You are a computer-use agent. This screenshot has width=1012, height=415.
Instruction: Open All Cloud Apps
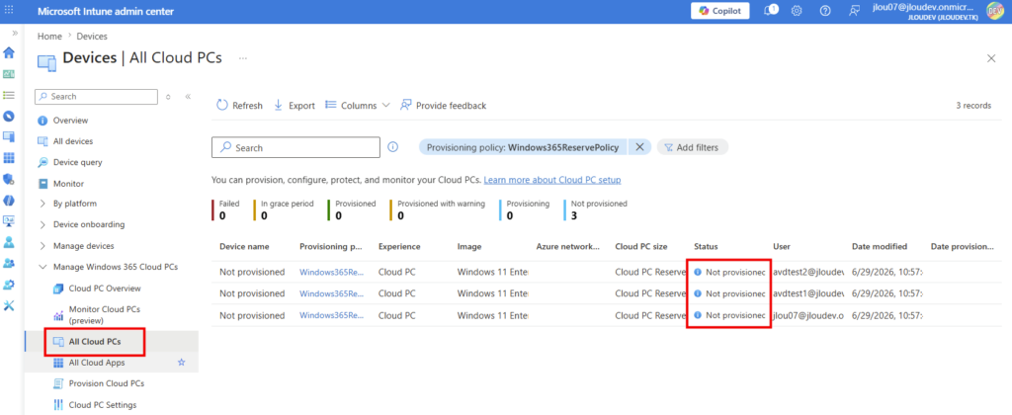pyautogui.click(x=97, y=362)
